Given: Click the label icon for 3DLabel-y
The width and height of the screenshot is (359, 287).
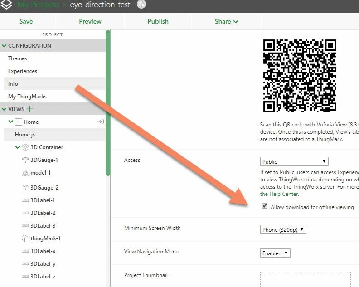Looking at the screenshot, I should [x=25, y=263].
